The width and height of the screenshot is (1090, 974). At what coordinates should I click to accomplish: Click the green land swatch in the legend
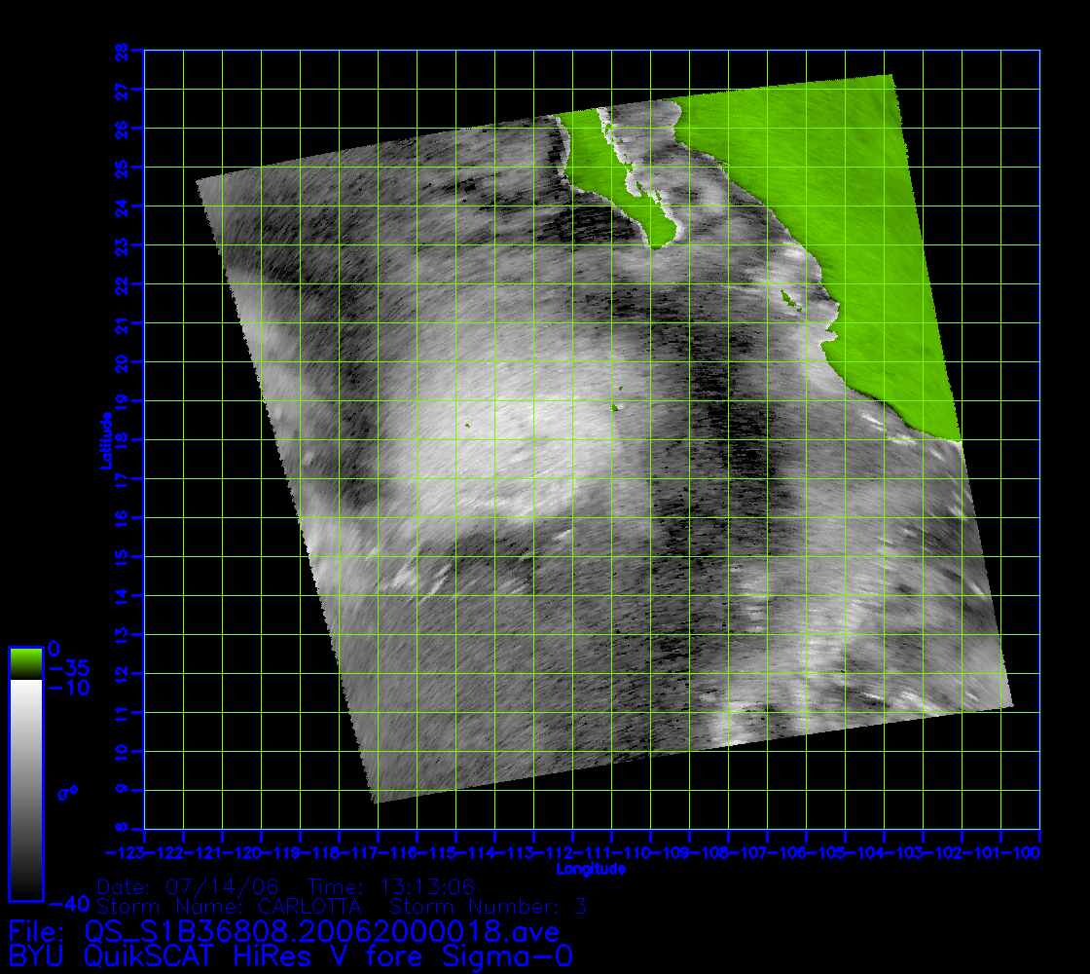[25, 662]
